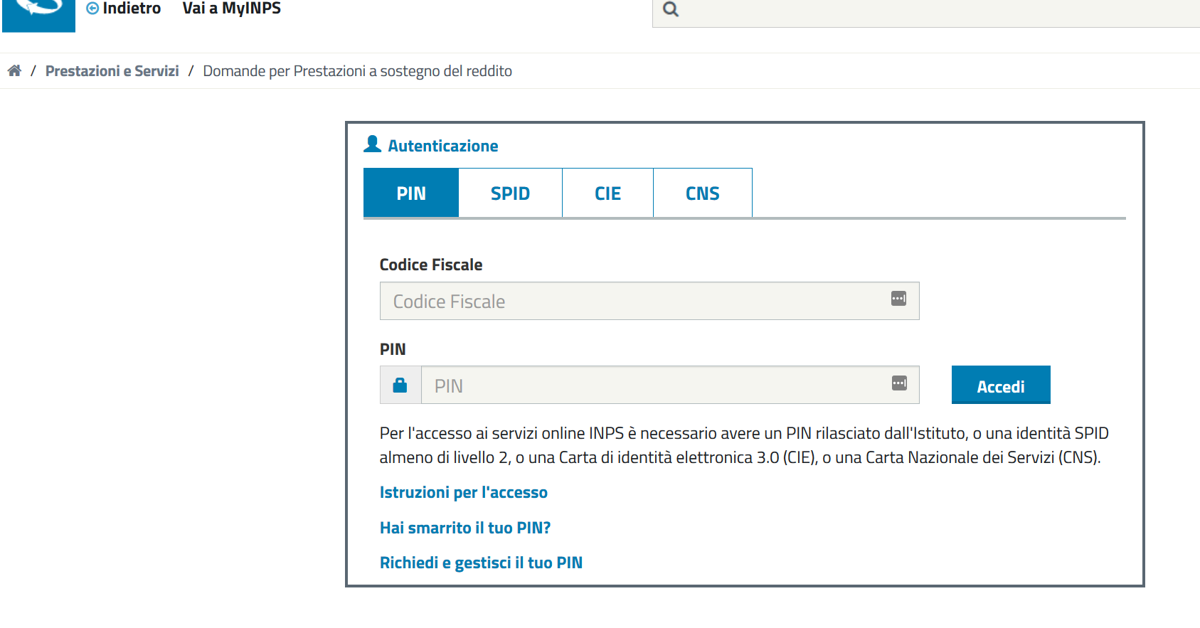Go to Vai a MyINPS

tap(231, 9)
